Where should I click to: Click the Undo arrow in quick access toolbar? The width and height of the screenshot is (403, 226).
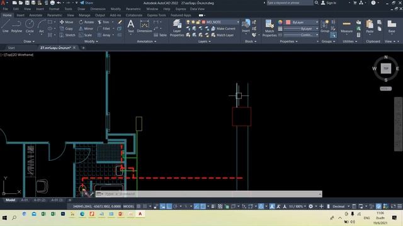[59, 3]
